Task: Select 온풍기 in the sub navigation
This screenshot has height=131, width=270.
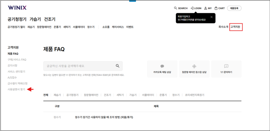Action: pyautogui.click(x=57, y=27)
